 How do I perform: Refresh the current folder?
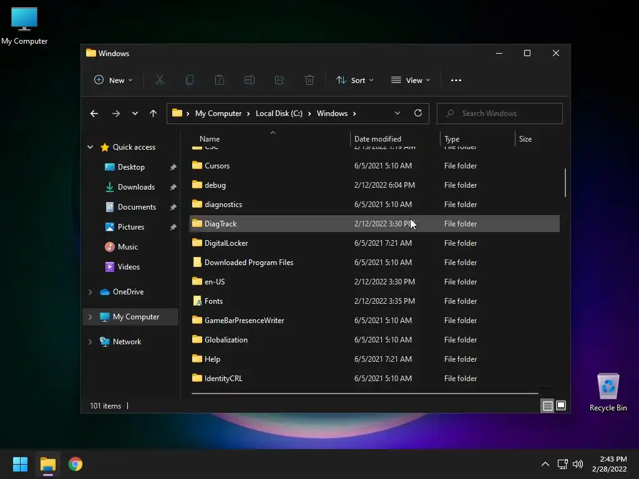point(418,114)
